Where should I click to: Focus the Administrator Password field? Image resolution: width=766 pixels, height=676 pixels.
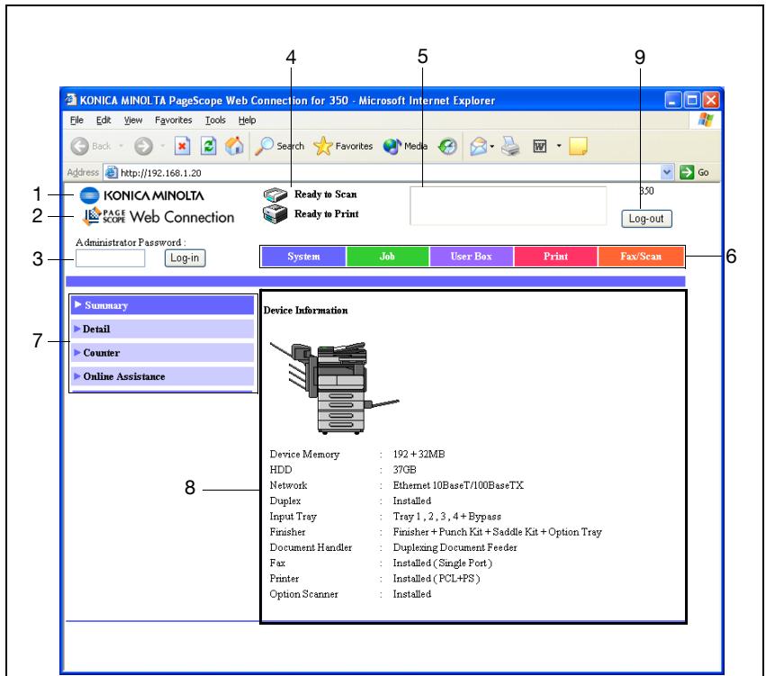(x=111, y=258)
